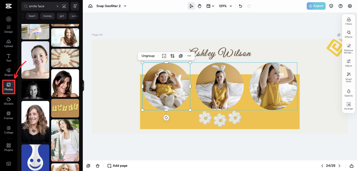The image size is (357, 171).
Task: Click the CapCut logo icon
Action: (x=8, y=6)
